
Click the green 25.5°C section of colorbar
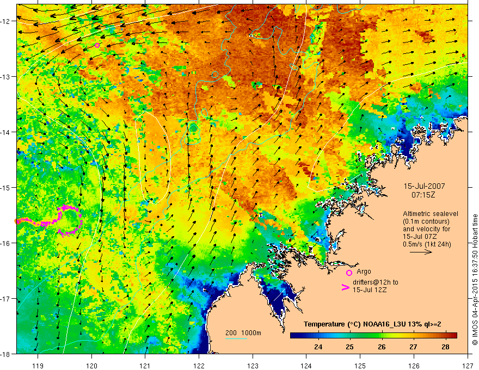coord(366,335)
